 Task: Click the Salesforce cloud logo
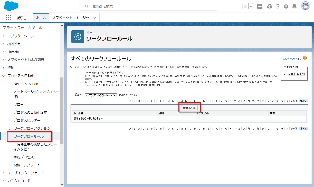11,6
